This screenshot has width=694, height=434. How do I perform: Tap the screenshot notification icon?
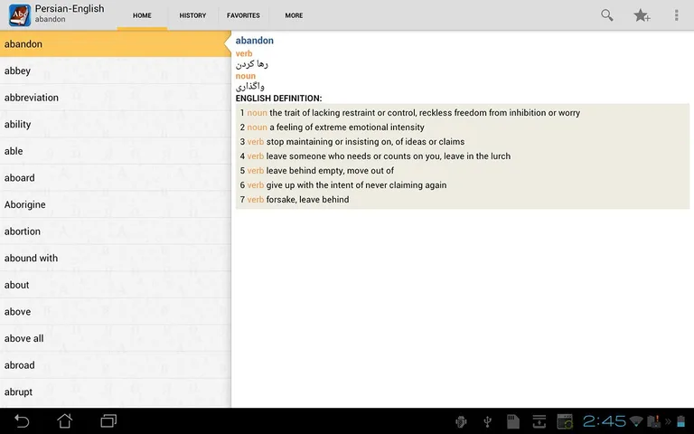tap(565, 421)
